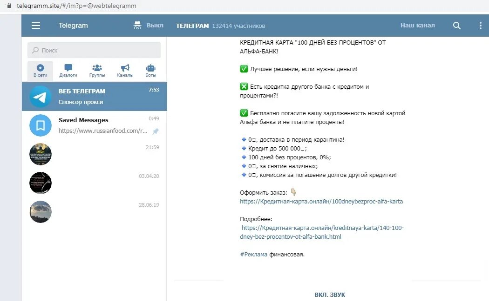489x301 pixels.
Task: Click the Telegram paper-plane avatar
Action: tap(41, 97)
